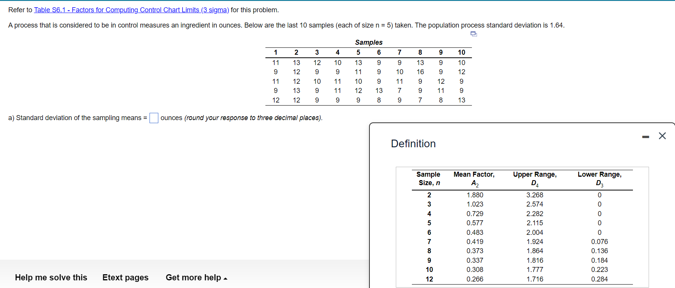Click the pop-out window icon above the Samples table
This screenshot has height=288, width=675.
(x=474, y=34)
